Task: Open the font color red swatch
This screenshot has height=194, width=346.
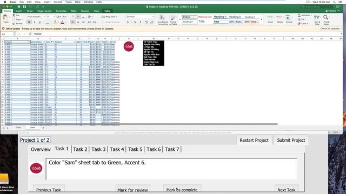Action: (x=62, y=22)
